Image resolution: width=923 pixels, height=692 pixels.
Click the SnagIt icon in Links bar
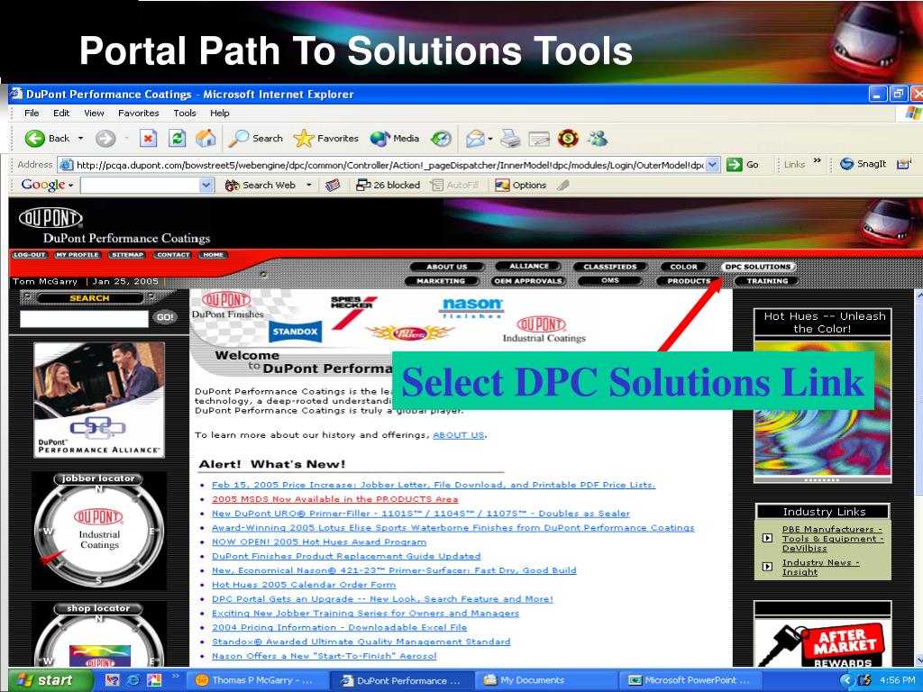coord(863,164)
